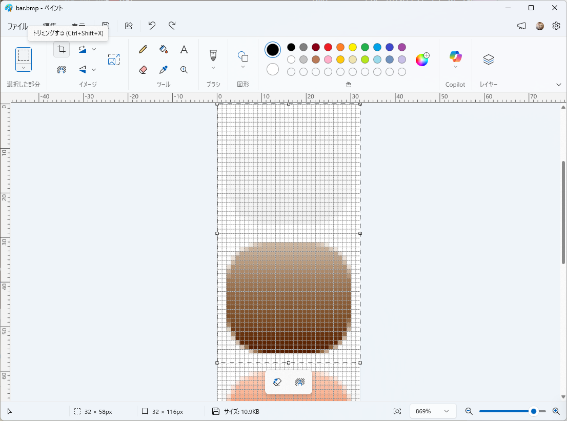
Task: Click the Undo arrow in the title toolbar
Action: [x=152, y=26]
